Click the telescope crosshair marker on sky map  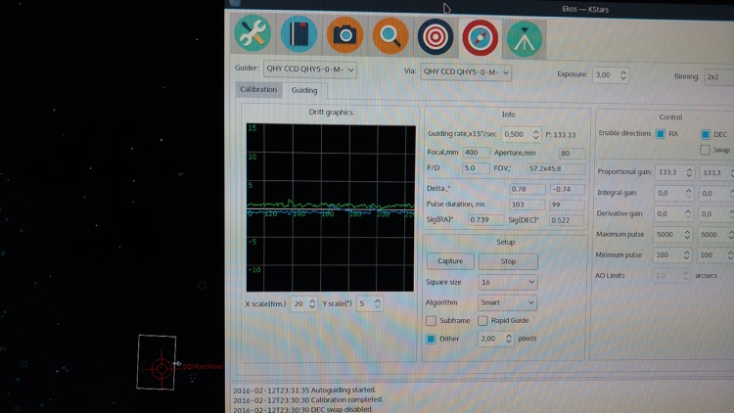tap(161, 369)
